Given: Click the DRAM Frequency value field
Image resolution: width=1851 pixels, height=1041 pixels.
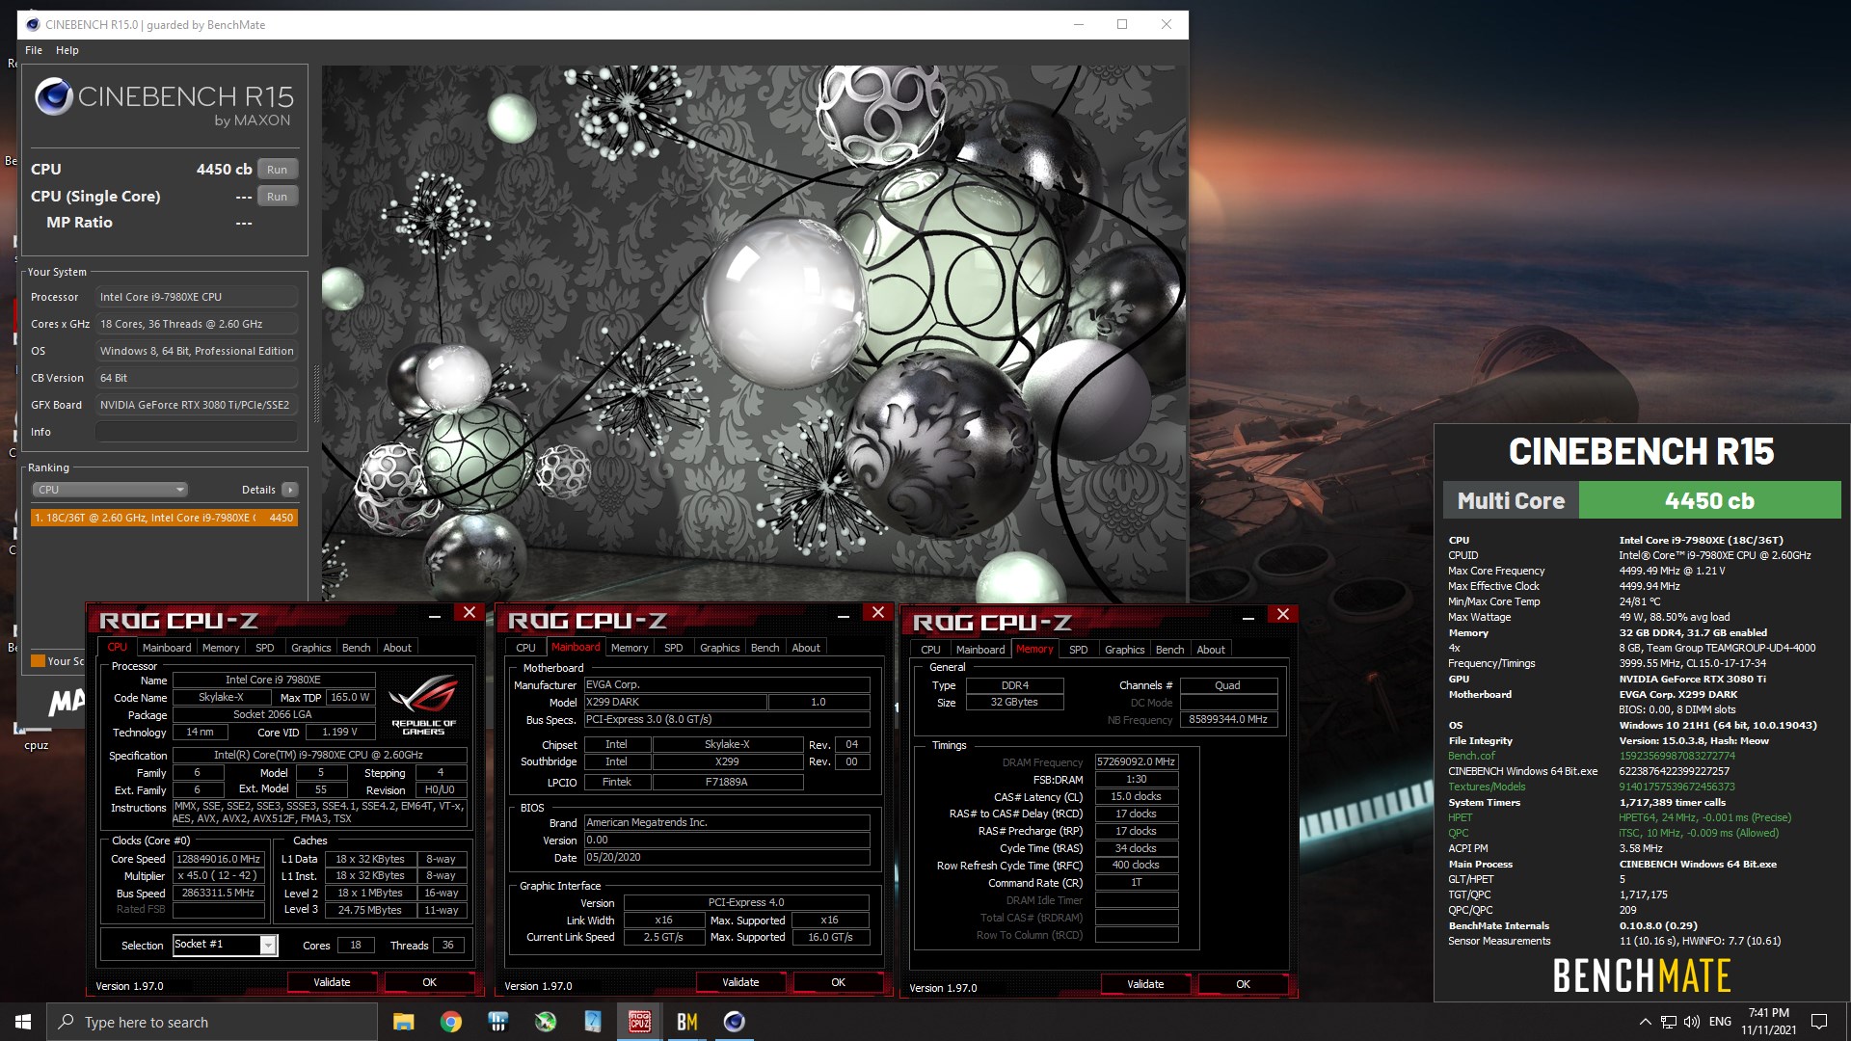Looking at the screenshot, I should click(1137, 761).
